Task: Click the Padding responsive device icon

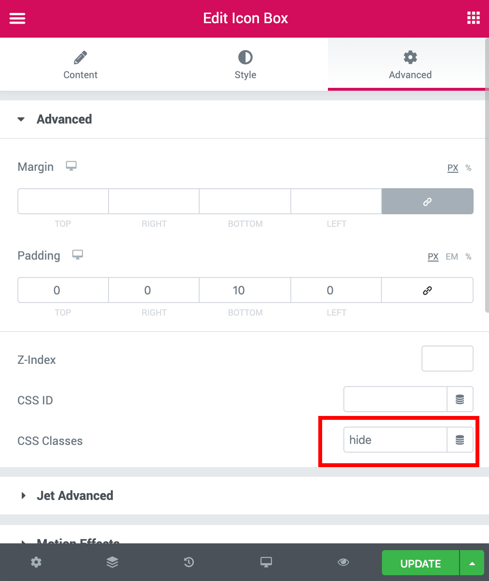Action: click(78, 255)
